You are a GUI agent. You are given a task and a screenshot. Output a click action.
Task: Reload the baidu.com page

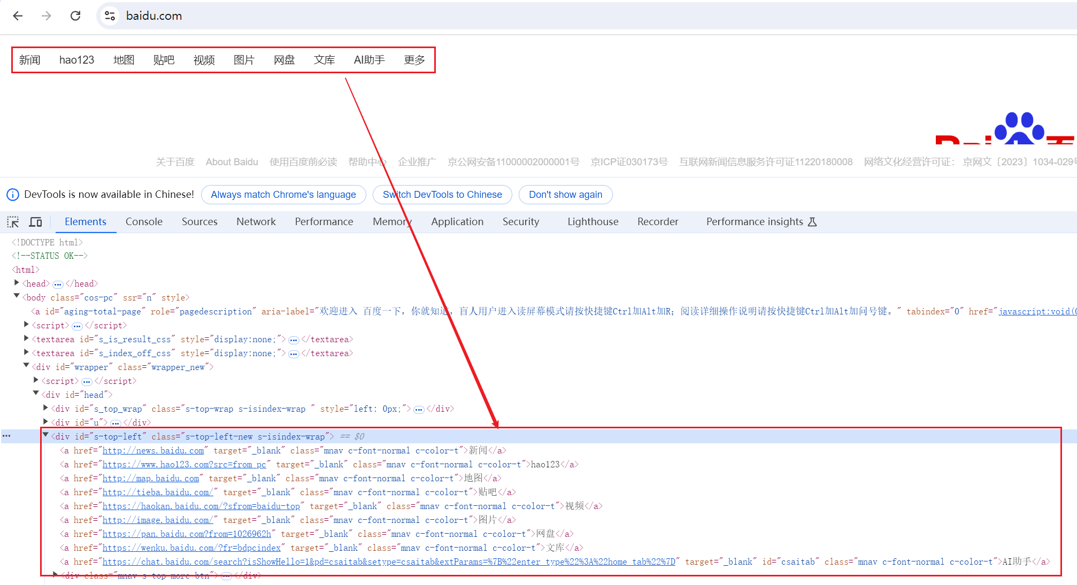point(75,16)
